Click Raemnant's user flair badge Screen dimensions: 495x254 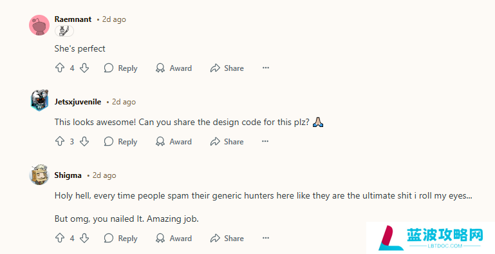click(64, 31)
